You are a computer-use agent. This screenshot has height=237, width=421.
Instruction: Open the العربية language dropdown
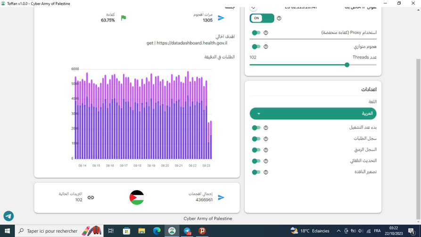[x=313, y=113]
